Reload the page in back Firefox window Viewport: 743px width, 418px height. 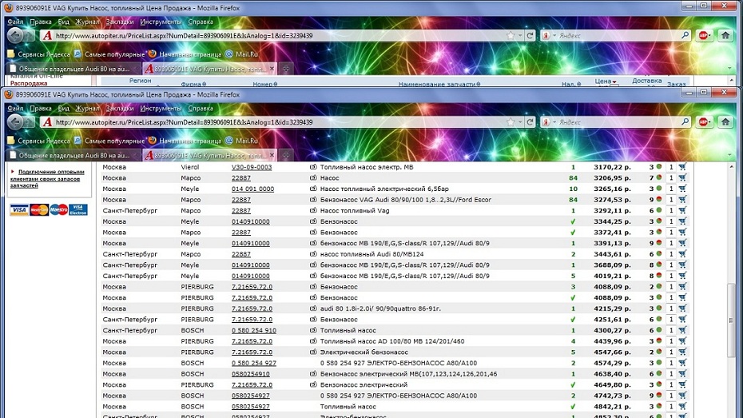click(530, 35)
